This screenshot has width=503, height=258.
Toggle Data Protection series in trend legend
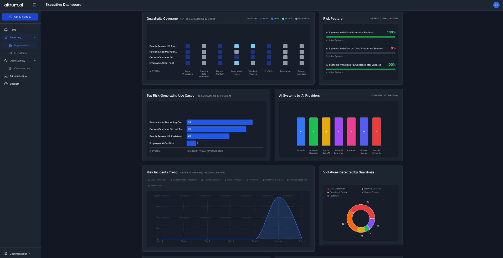(x=157, y=180)
